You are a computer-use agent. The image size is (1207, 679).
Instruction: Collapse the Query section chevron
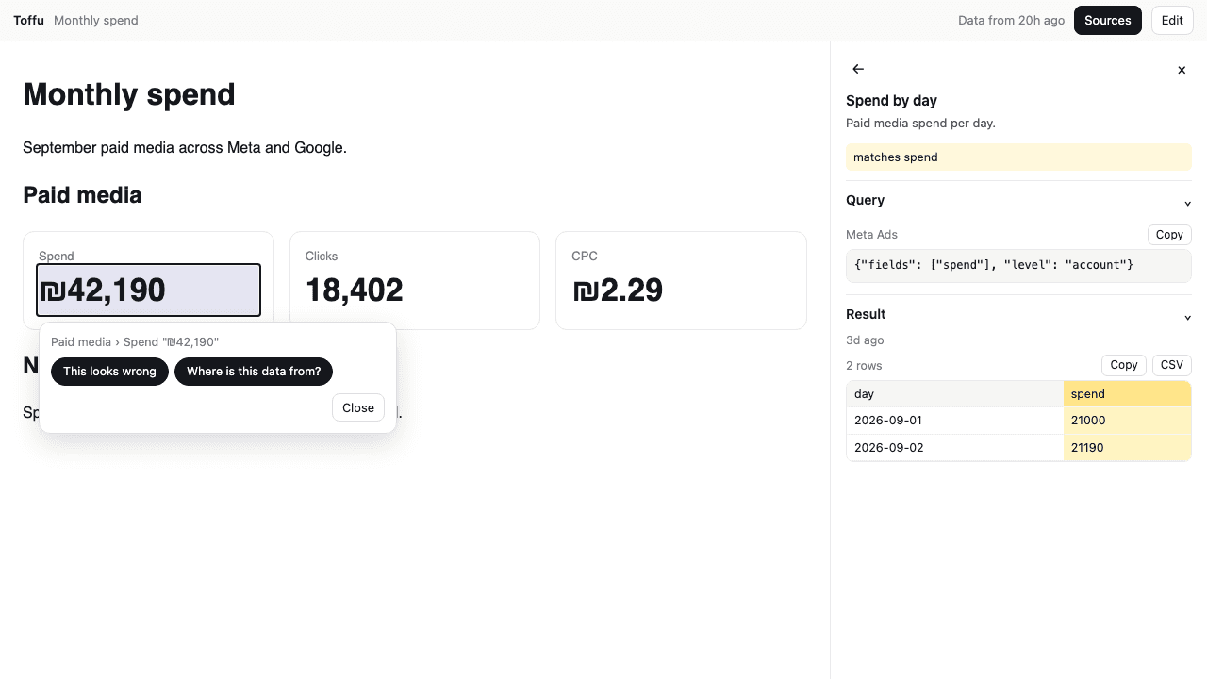pos(1187,203)
